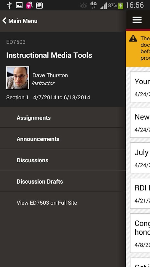This screenshot has width=150, height=267.
Task: Tap the warning triangle icon
Action: [133, 38]
